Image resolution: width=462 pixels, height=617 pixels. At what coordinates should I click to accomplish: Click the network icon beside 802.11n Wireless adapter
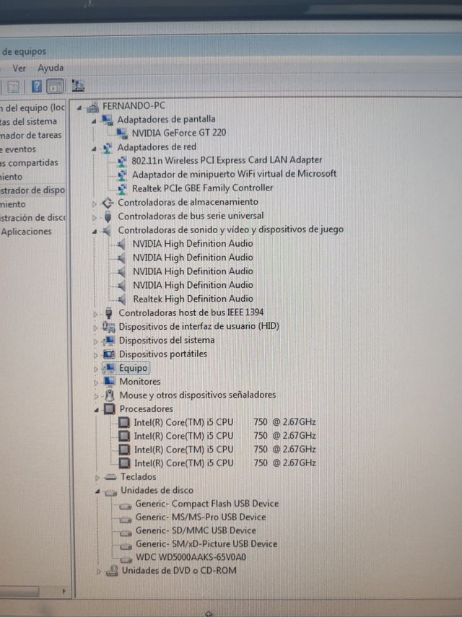pyautogui.click(x=122, y=160)
